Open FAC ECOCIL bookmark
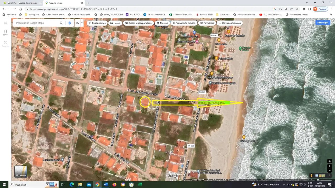335x188 pixels. pos(133,15)
